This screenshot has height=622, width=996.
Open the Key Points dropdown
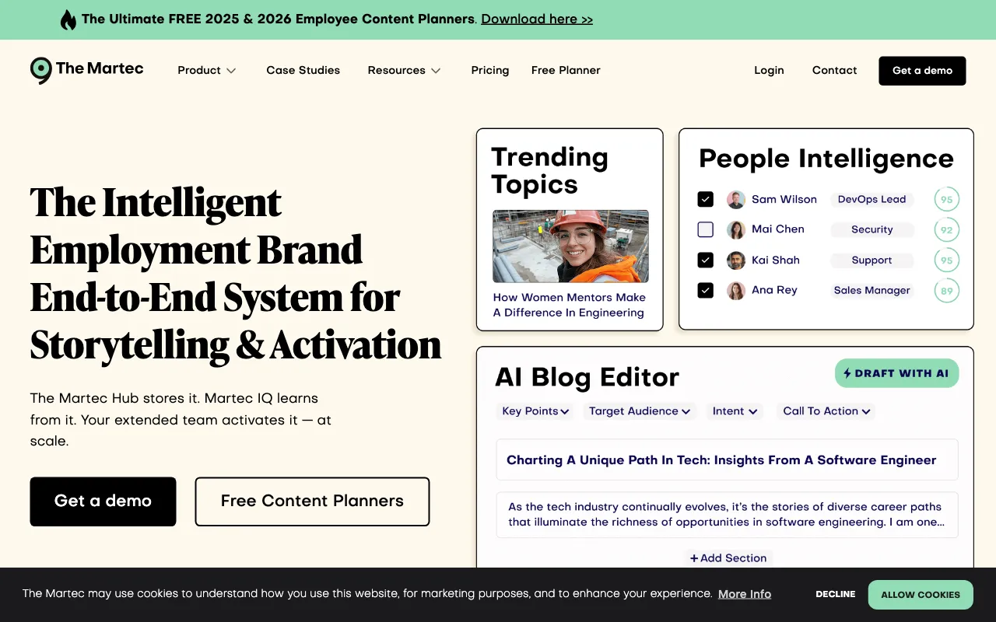point(535,411)
